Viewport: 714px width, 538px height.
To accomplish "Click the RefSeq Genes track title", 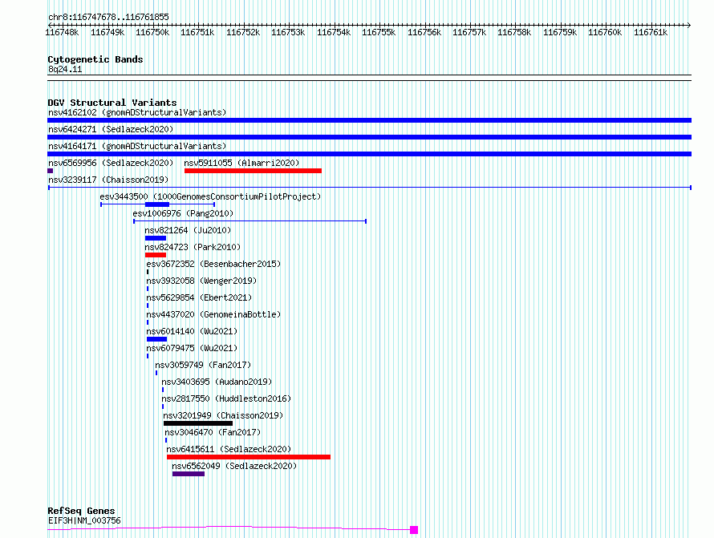I will (81, 511).
